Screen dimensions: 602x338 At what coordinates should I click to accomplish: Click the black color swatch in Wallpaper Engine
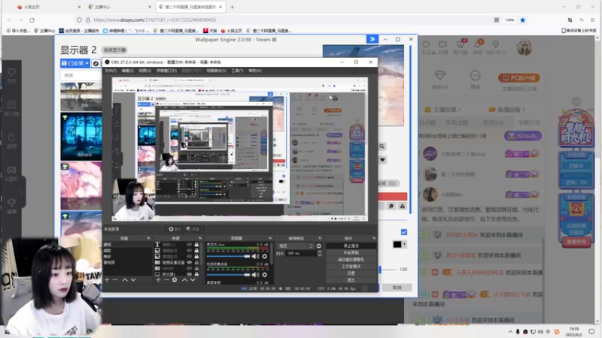397,245
